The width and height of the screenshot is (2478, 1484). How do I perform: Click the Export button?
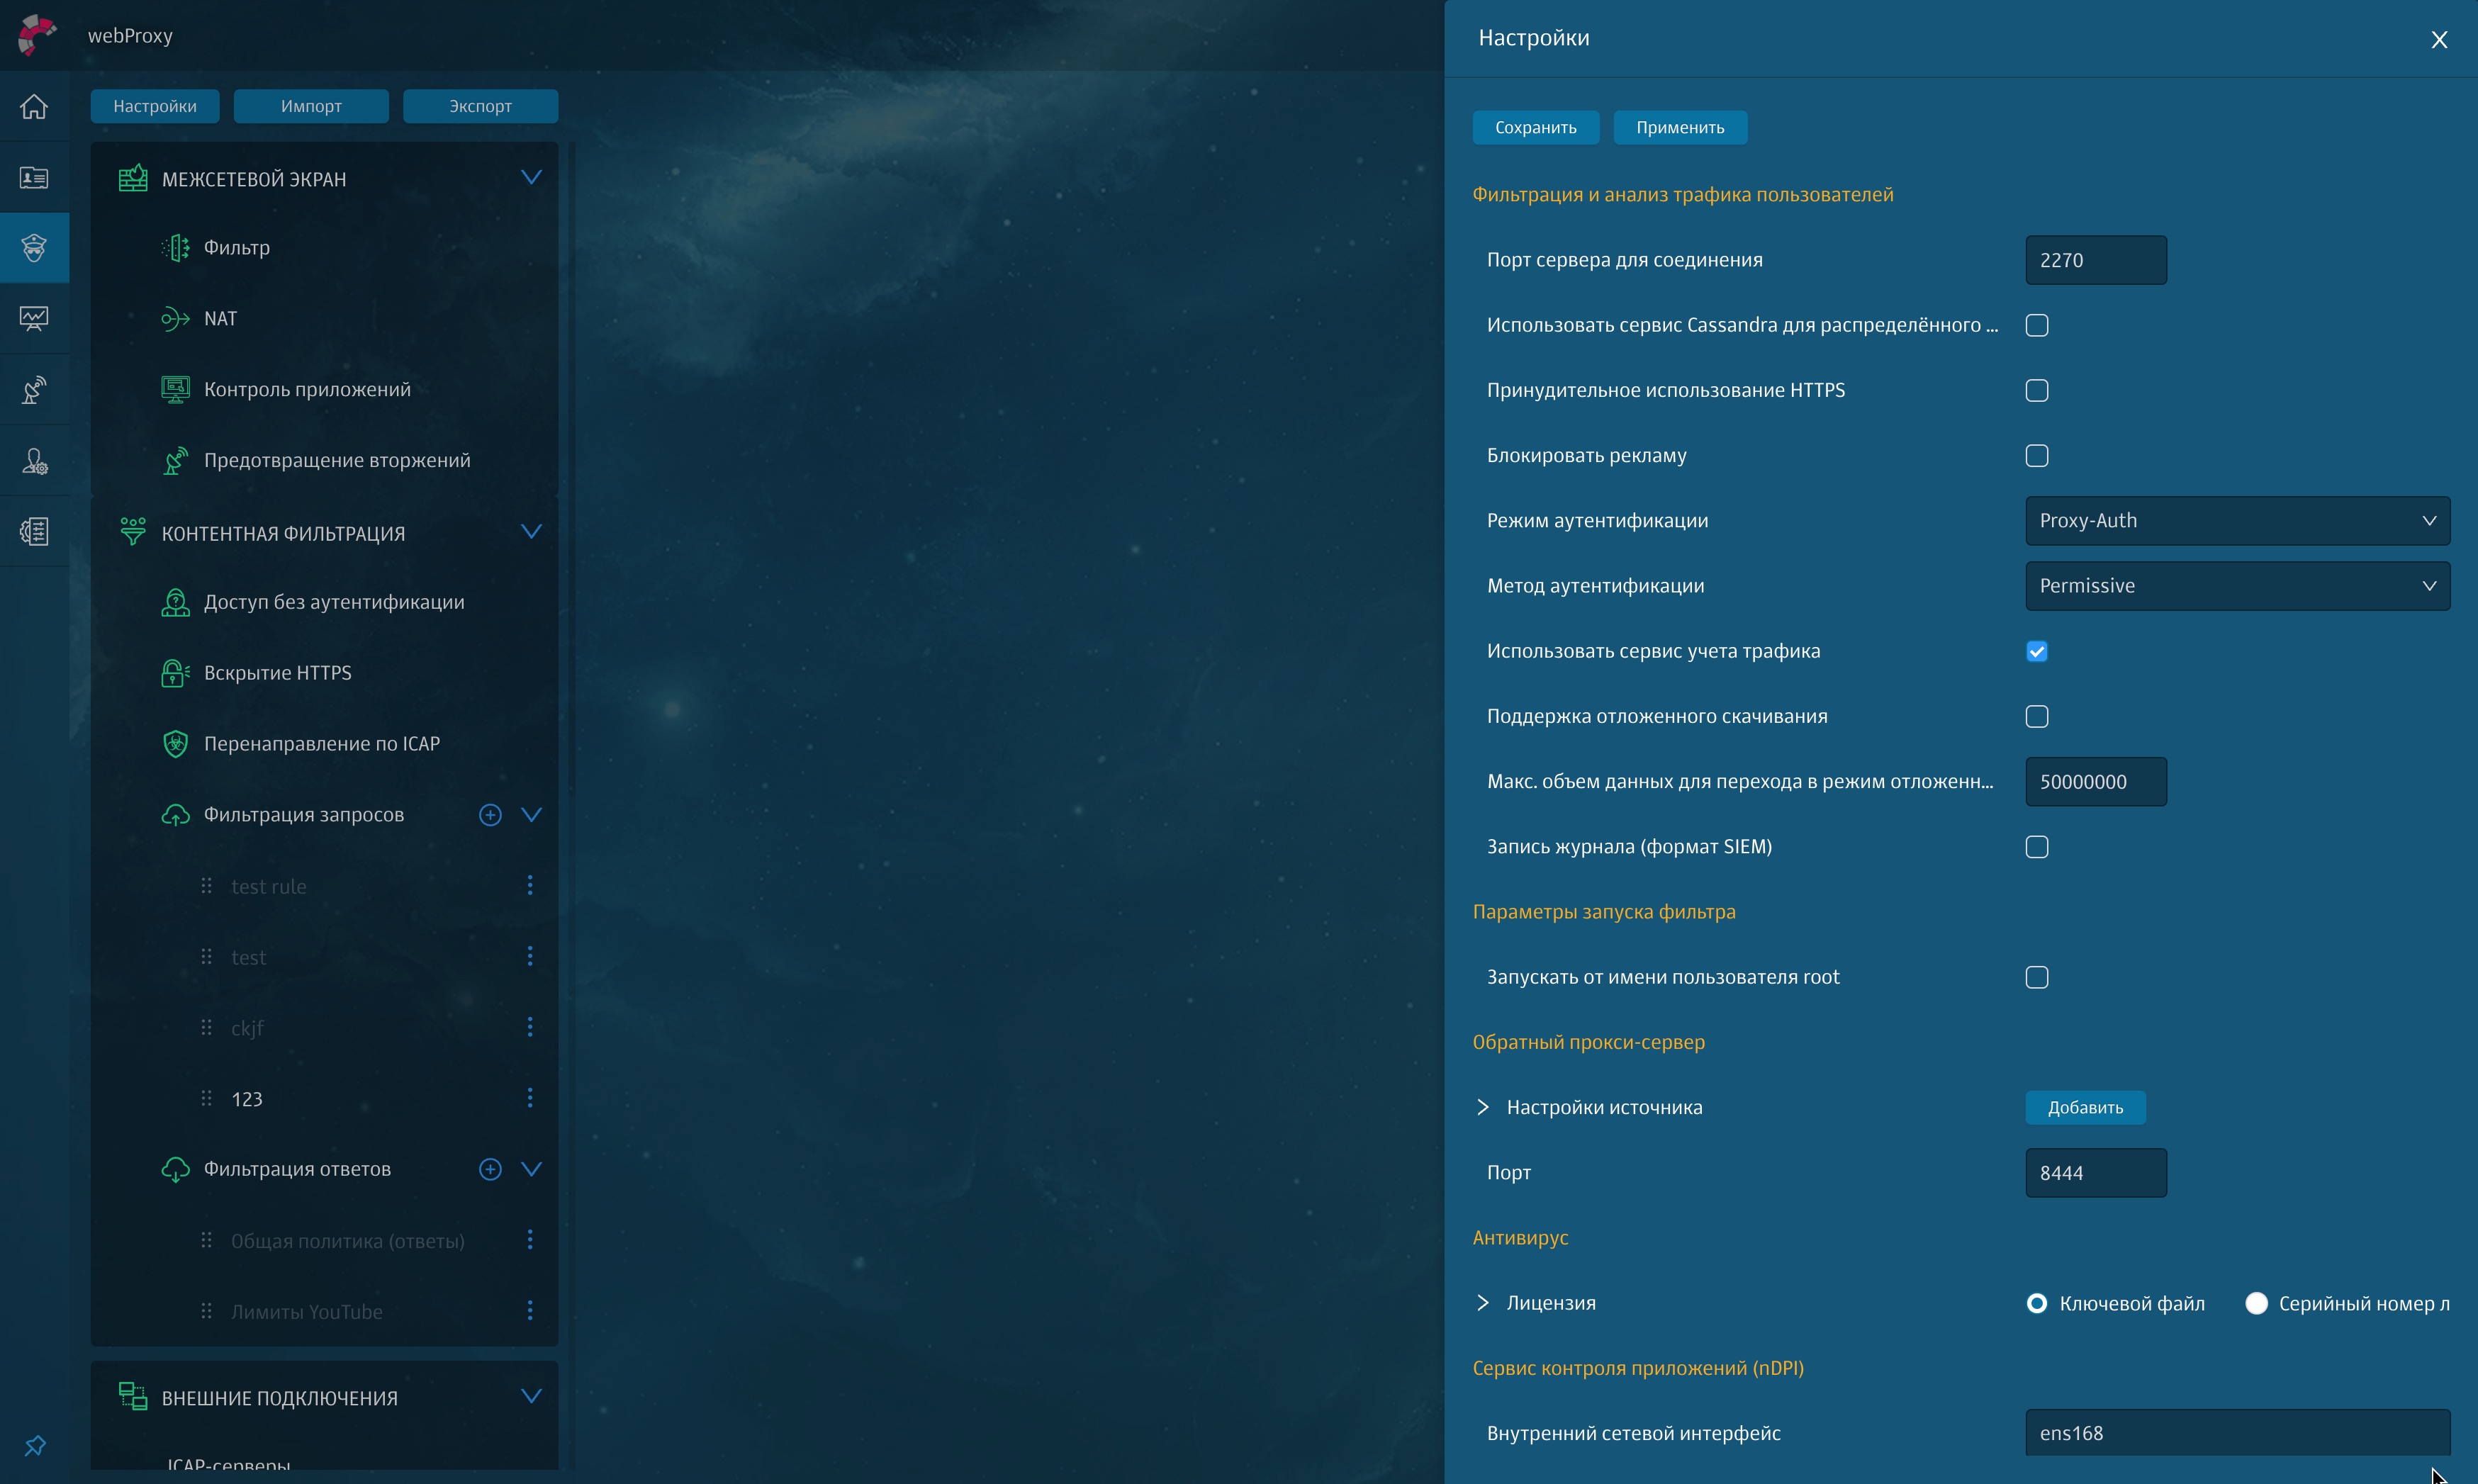point(480,106)
